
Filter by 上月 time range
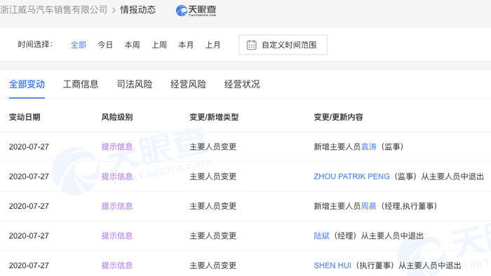pos(213,45)
